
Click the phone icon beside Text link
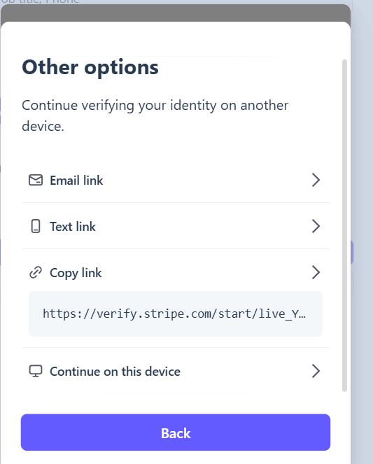36,226
